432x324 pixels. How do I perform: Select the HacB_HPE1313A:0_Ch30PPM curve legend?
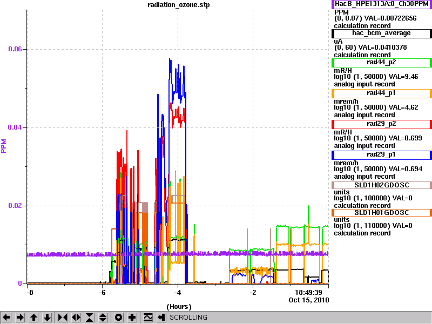tap(382, 4)
